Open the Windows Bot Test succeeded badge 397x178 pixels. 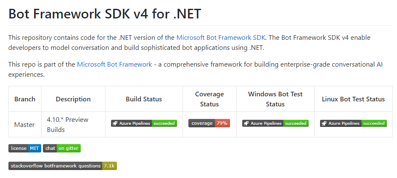coord(296,124)
